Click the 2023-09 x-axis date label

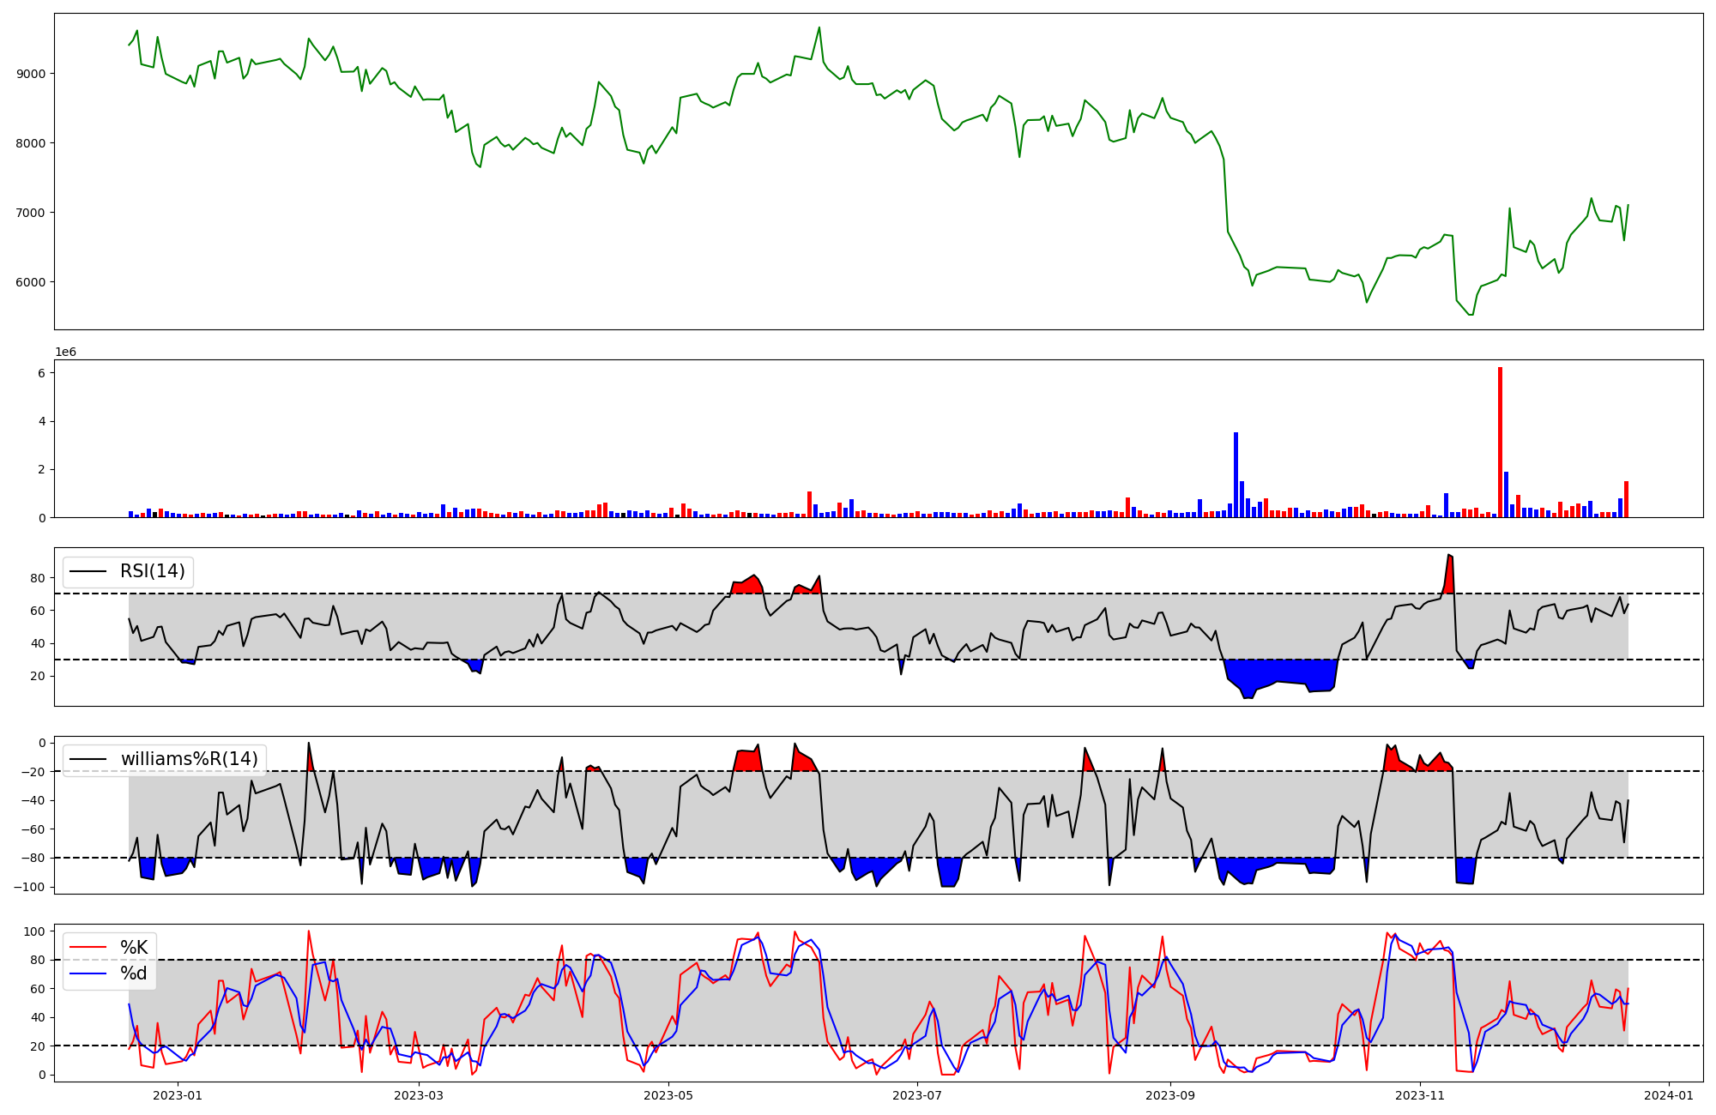1170,1095
